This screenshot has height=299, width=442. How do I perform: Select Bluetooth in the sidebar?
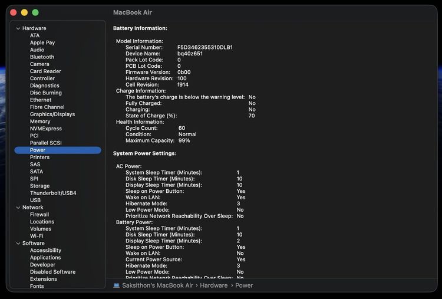(x=42, y=57)
